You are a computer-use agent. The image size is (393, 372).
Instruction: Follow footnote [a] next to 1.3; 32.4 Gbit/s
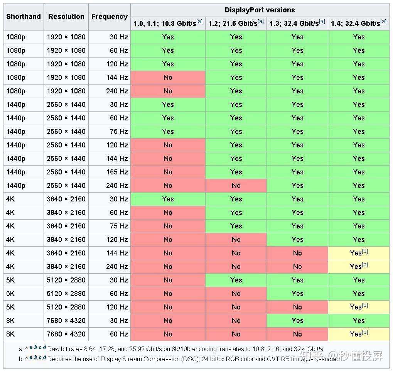322,22
